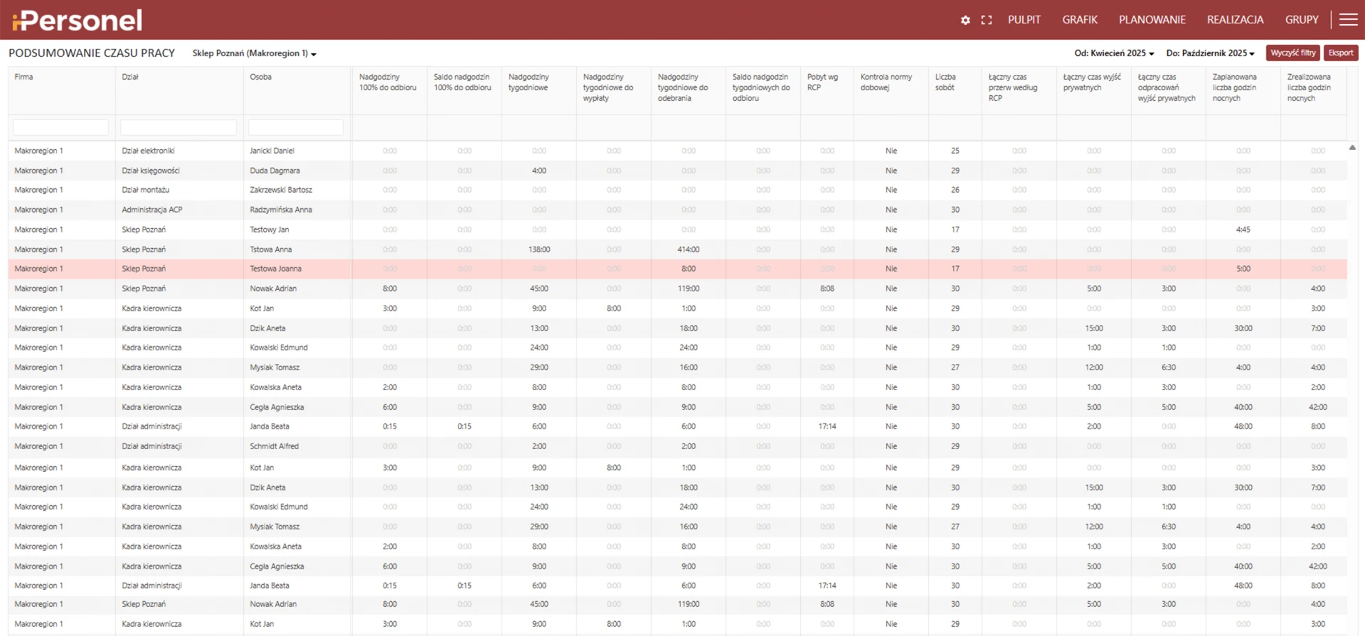Open the hamburger menu

point(1348,19)
